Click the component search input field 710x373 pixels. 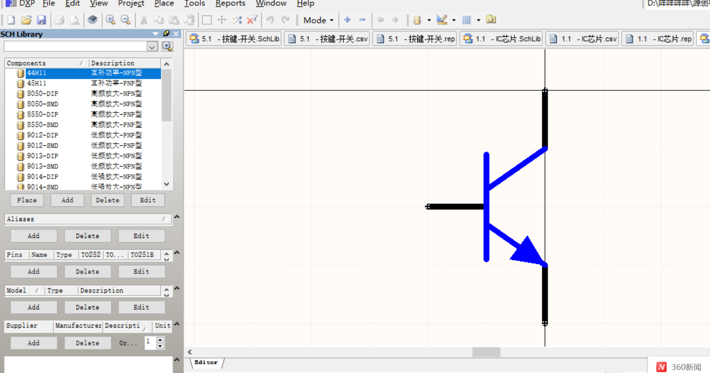(76, 46)
